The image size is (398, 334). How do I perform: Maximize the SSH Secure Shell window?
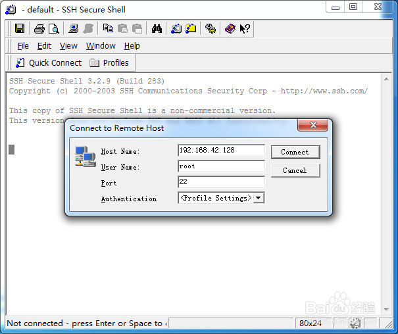point(353,7)
